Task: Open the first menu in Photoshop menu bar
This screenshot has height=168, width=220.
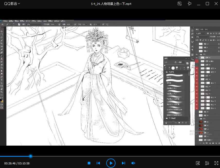Action: pyautogui.click(x=5, y=21)
